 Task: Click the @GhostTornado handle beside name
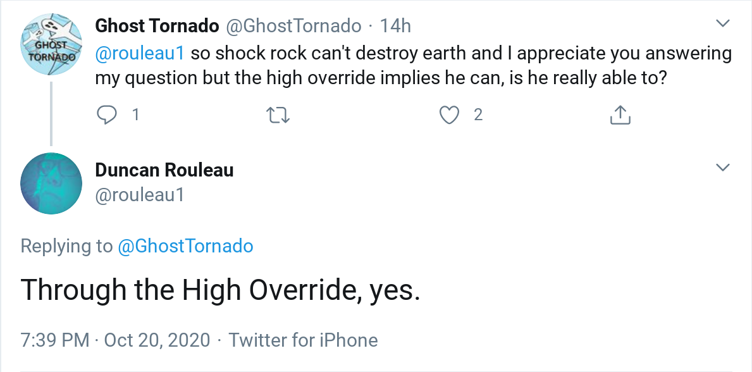294,26
